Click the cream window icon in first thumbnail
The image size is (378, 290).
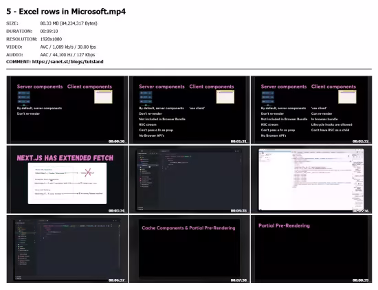coord(103,97)
